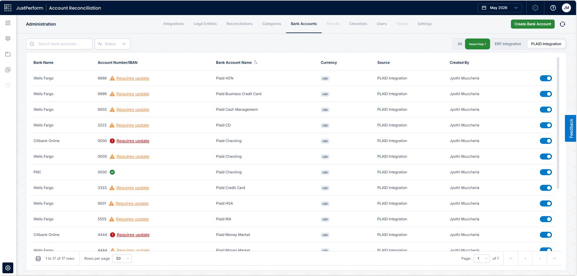This screenshot has height=276, width=577.
Task: Go to next page arrow icon
Action: pos(540,259)
